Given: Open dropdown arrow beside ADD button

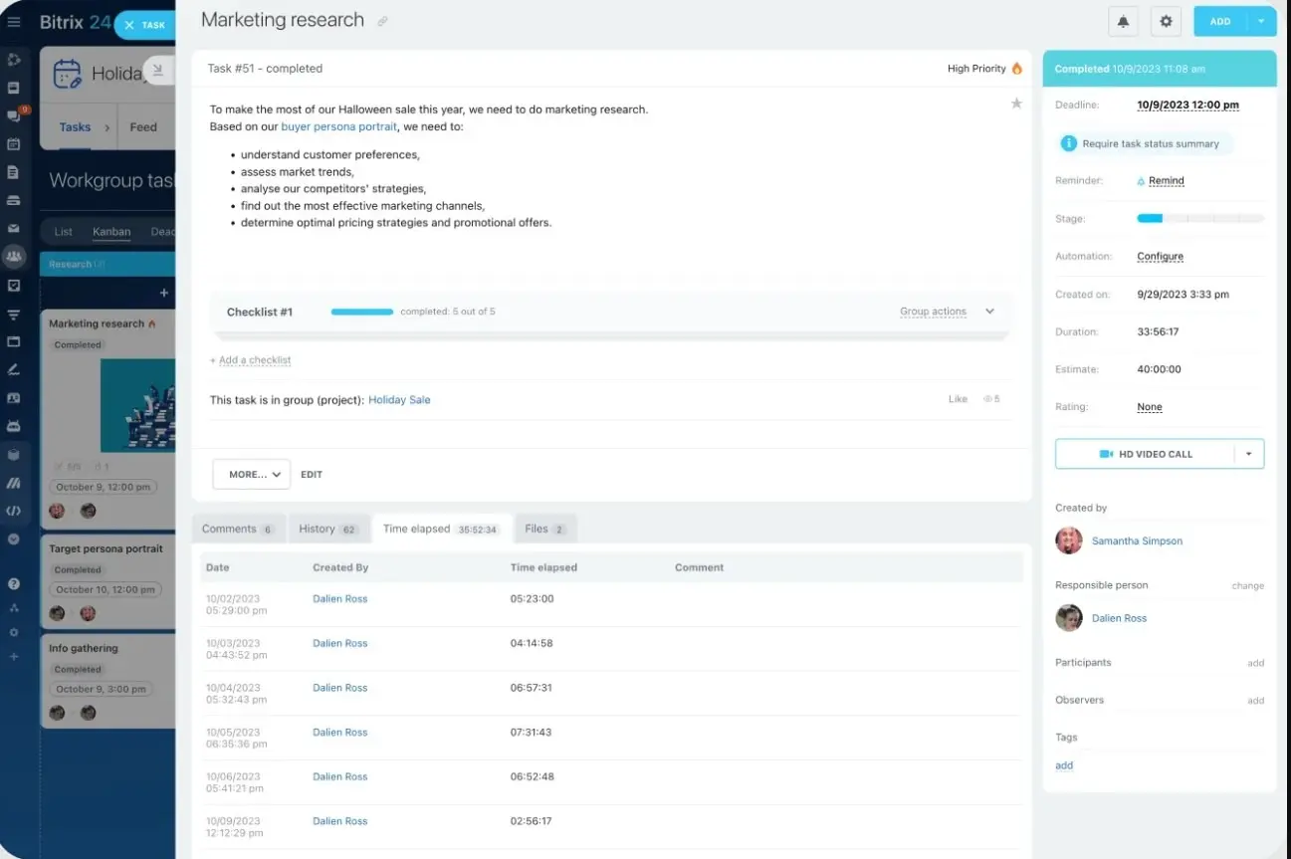Looking at the screenshot, I should coord(1261,21).
